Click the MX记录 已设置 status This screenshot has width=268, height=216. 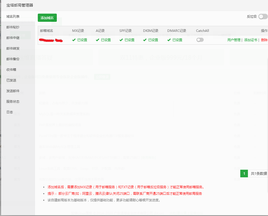pos(82,40)
